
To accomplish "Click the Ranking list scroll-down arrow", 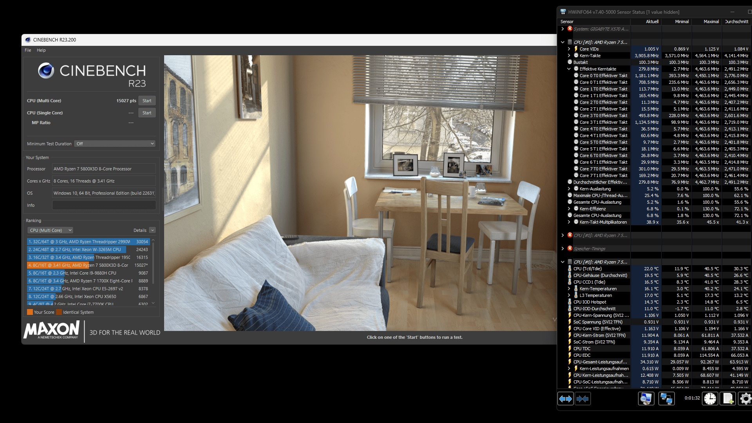I will tap(153, 303).
